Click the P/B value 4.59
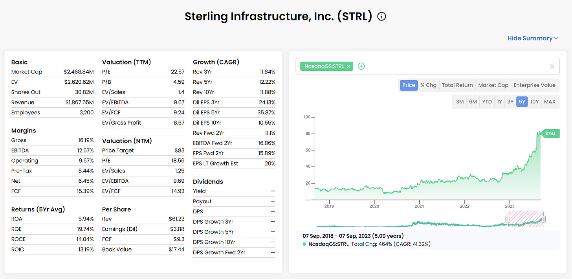Image resolution: width=572 pixels, height=279 pixels. (x=179, y=82)
